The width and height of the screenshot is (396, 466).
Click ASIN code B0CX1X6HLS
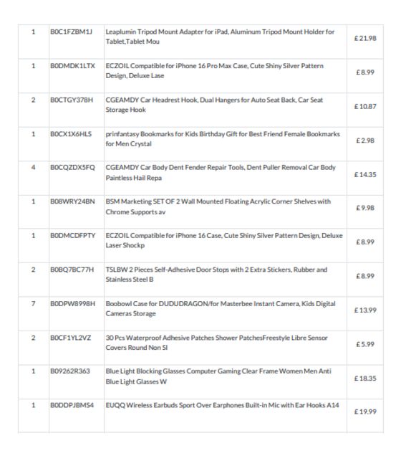(71, 134)
